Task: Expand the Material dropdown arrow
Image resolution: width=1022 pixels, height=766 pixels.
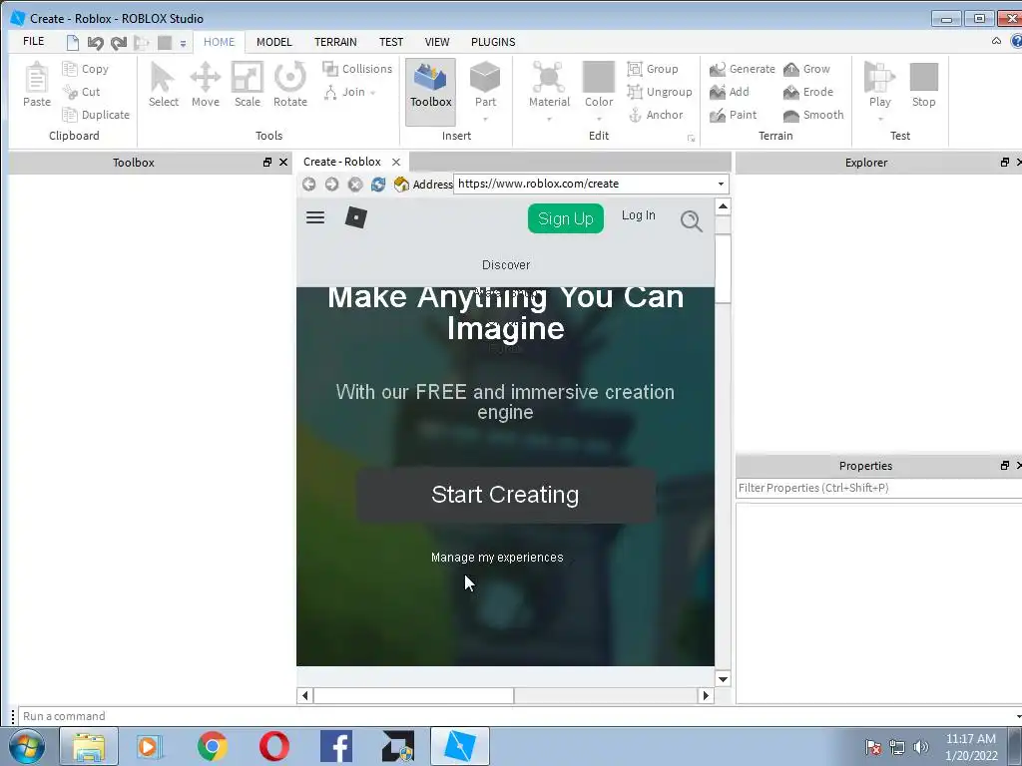Action: click(x=549, y=120)
